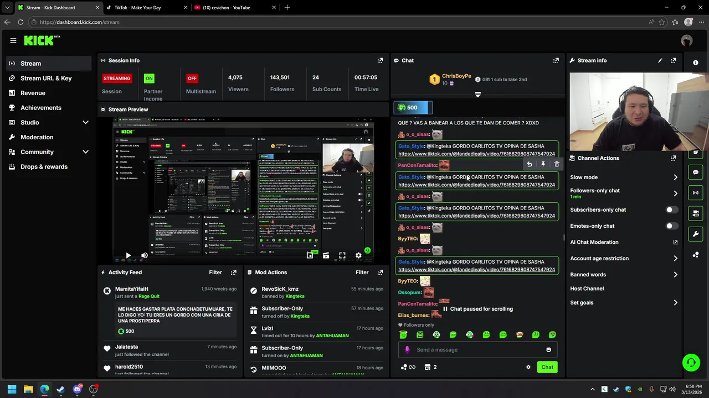709x398 pixels.
Task: Expand Slow mode options
Action: 675,177
